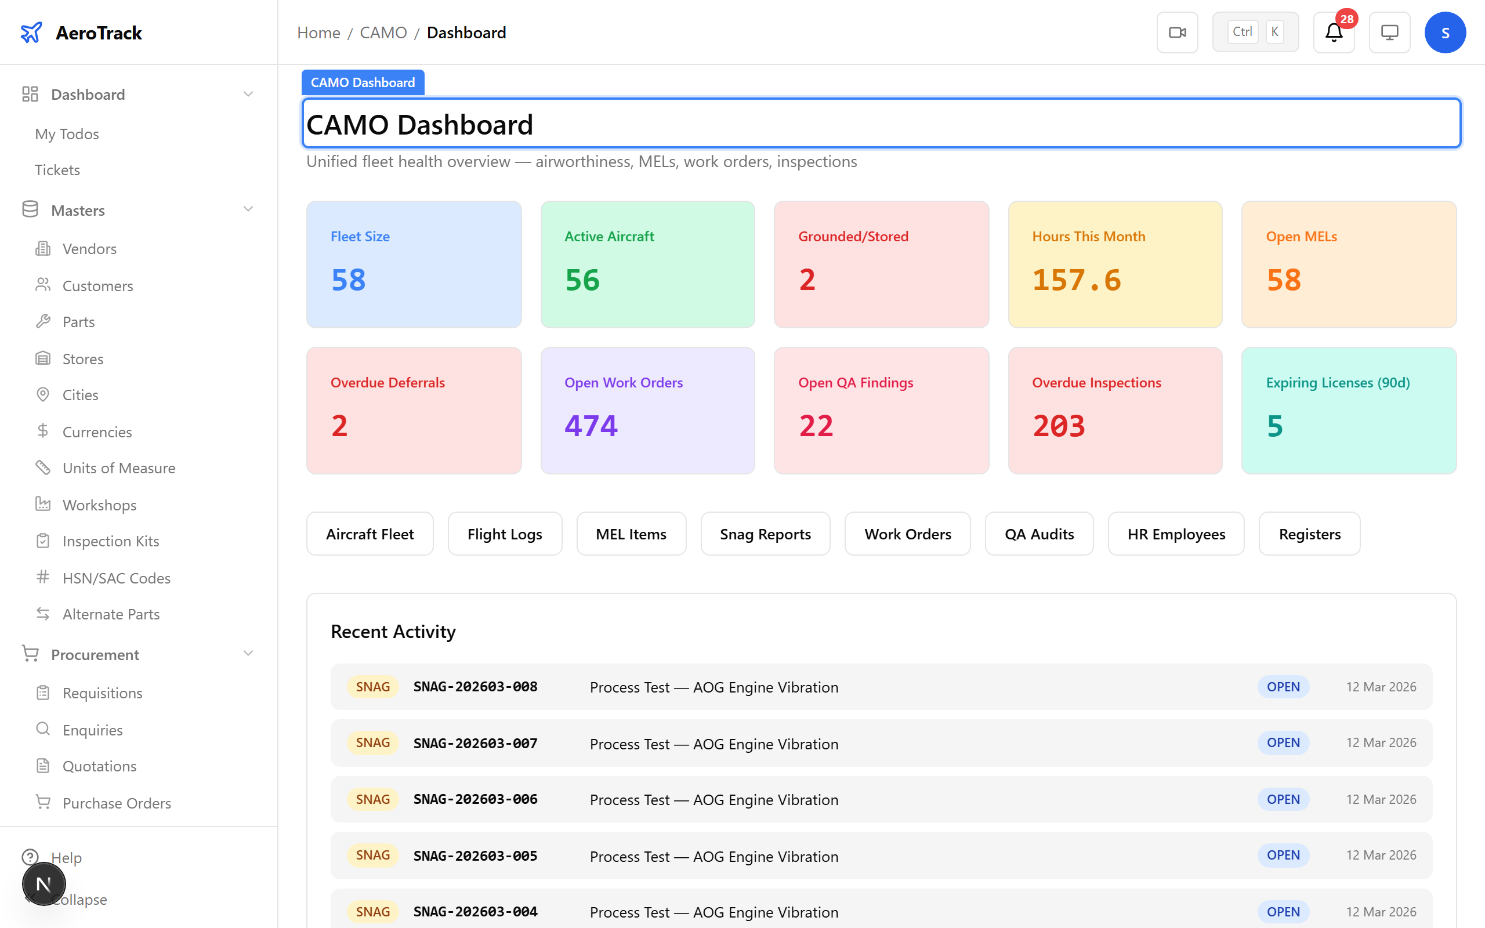
Task: Click the monitor icon in the header
Action: 1389,32
